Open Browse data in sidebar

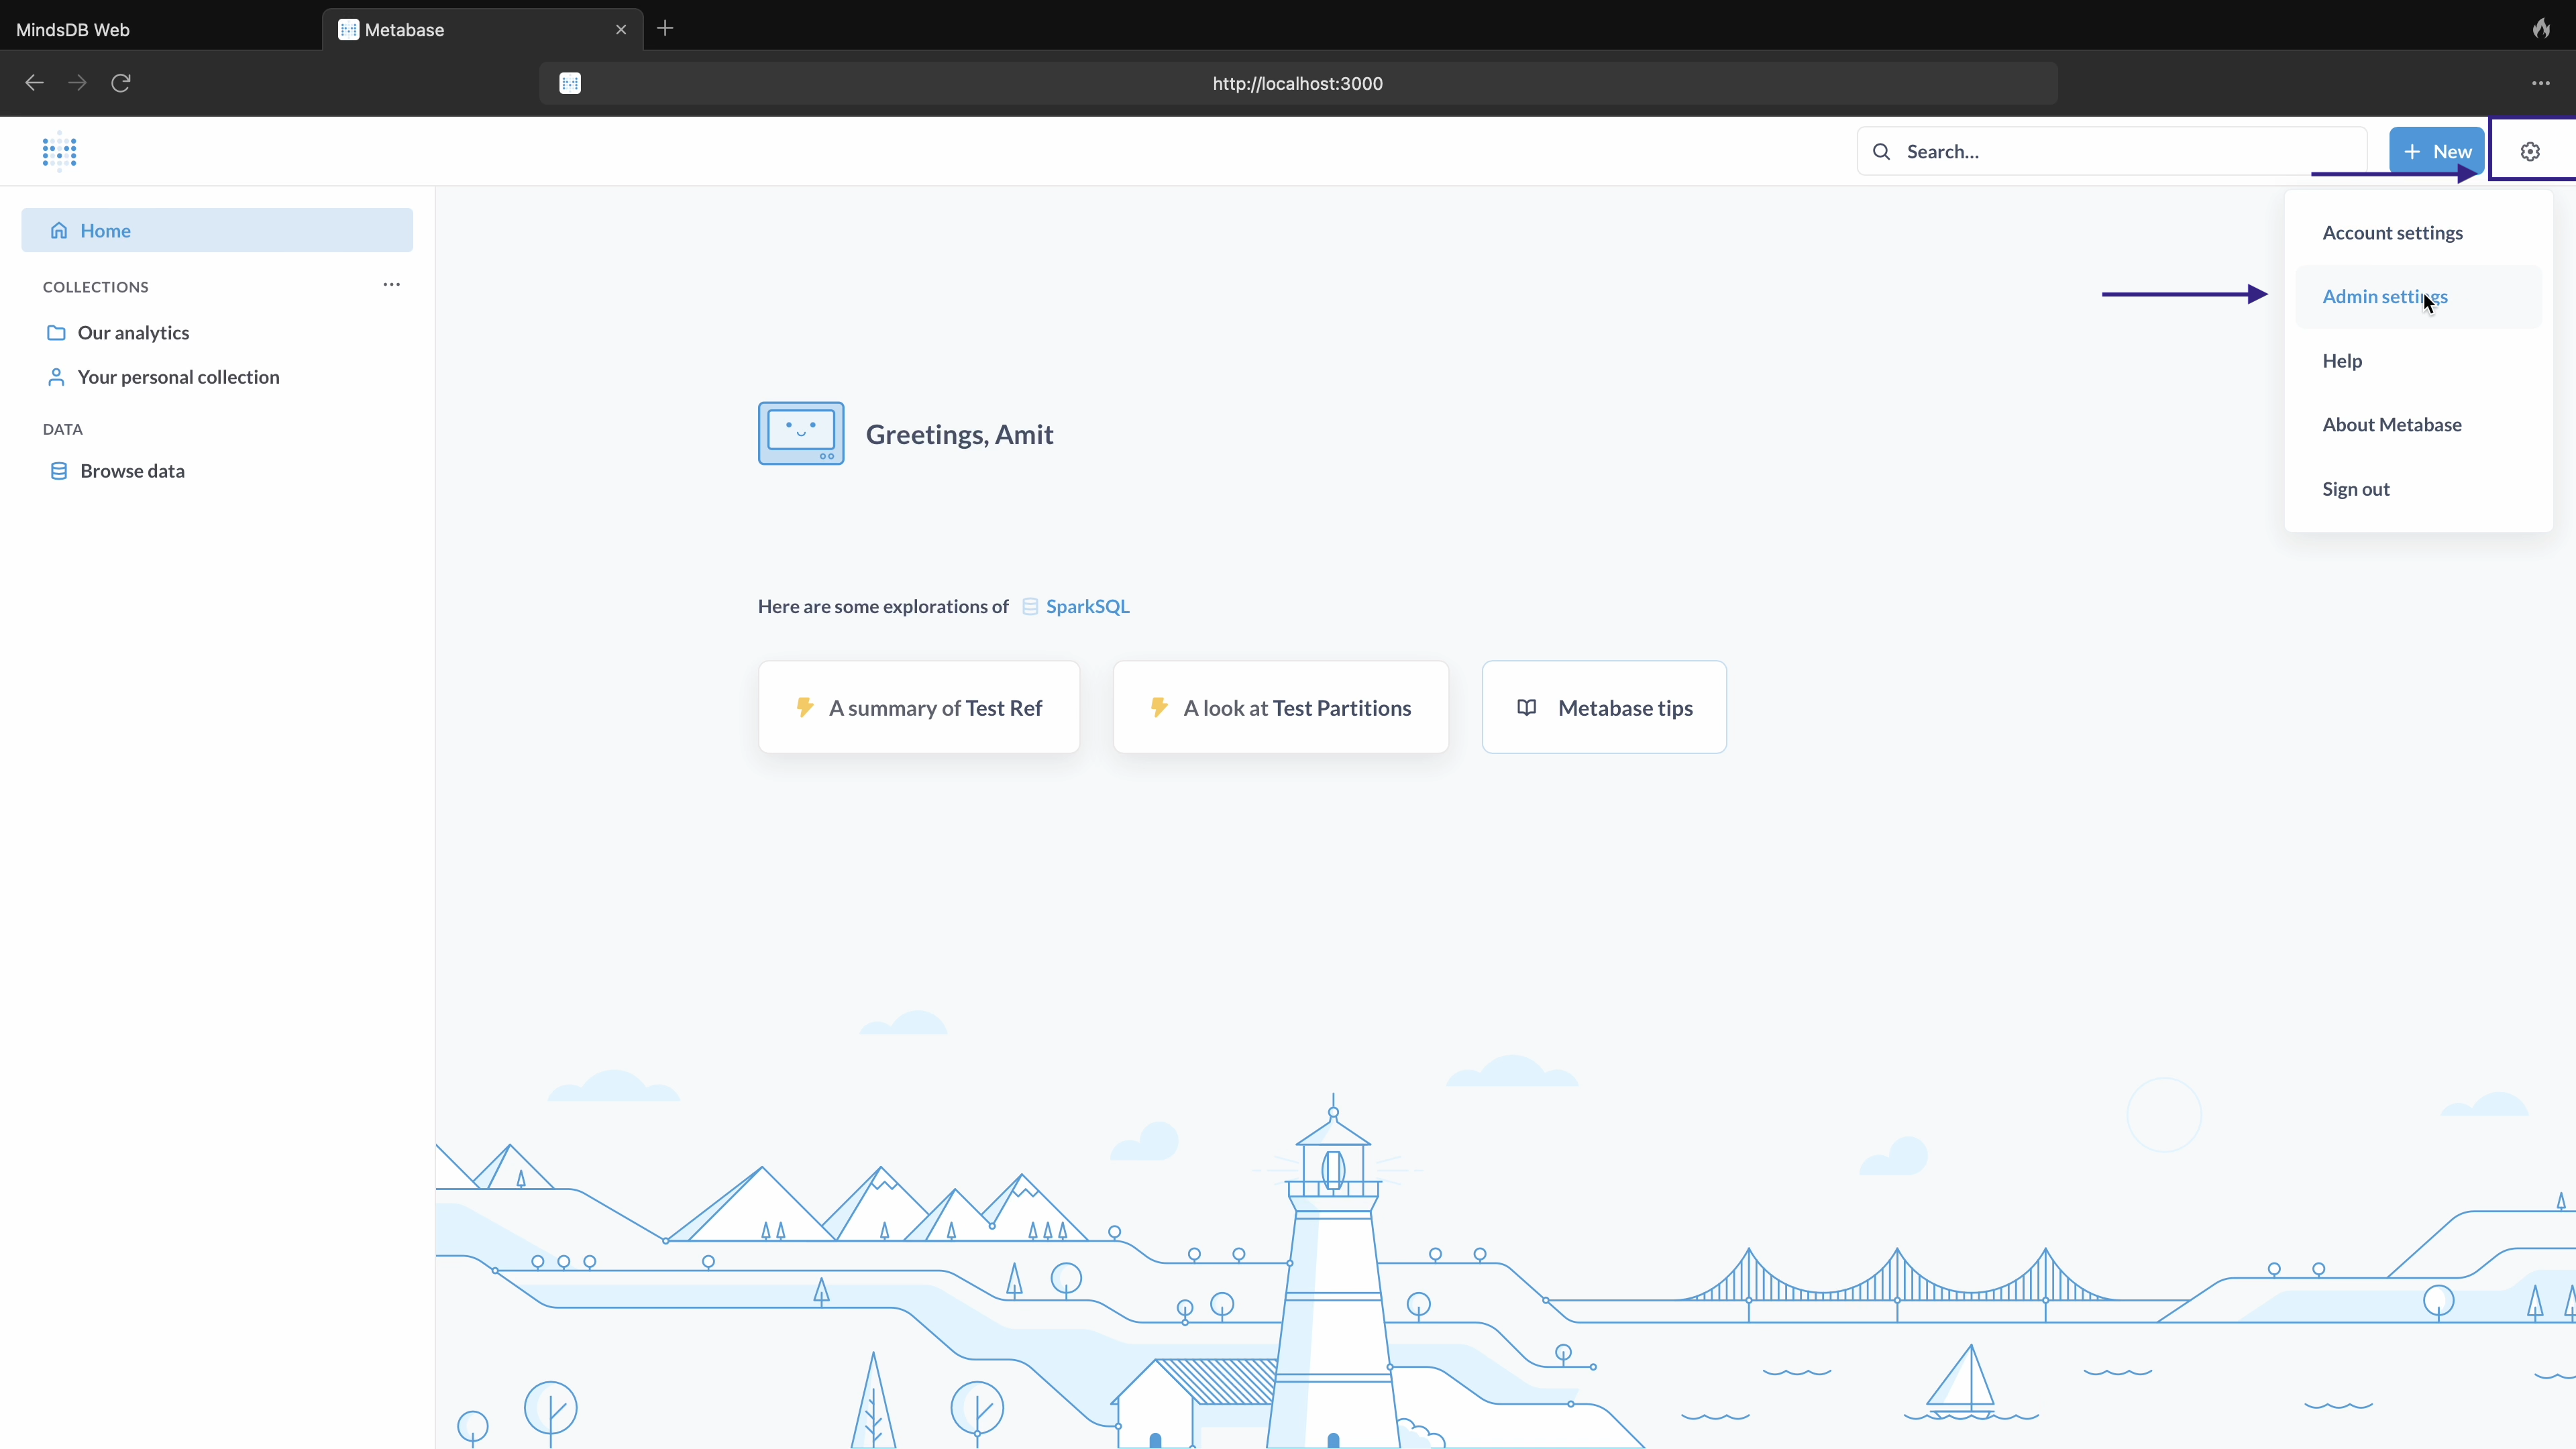132,471
